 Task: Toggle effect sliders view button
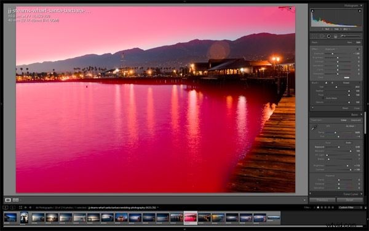tap(359, 49)
